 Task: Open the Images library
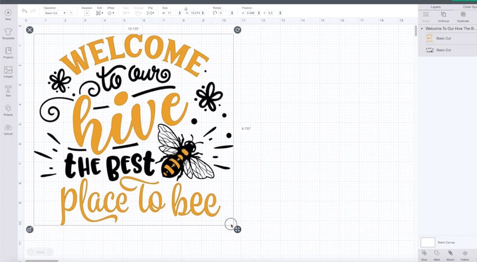(8, 71)
